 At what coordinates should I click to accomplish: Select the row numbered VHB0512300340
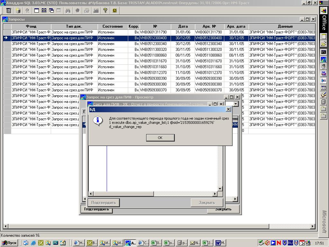159,44
